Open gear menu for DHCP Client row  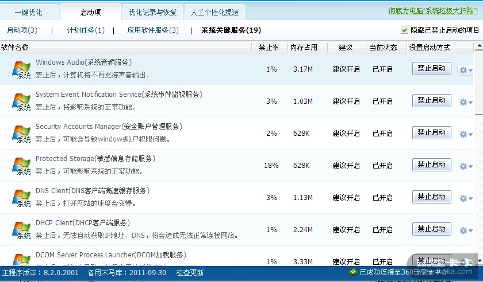point(466,230)
